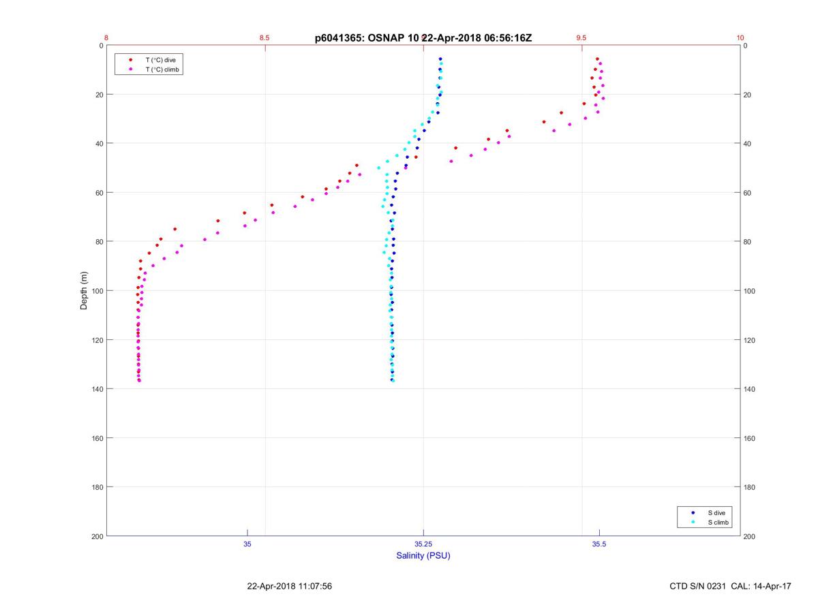Viewport: 818px width, 603px height.
Task: Click depth tick 60 on left axis
Action: tap(99, 193)
